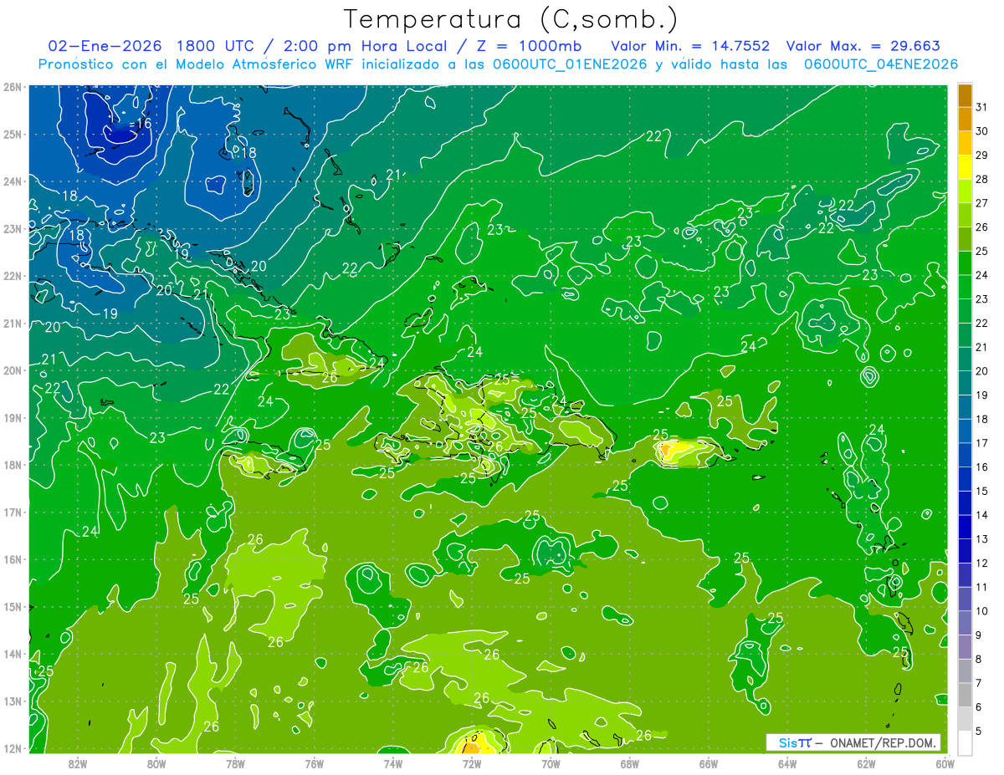Click the "78W" longitude axis label

coord(235,763)
